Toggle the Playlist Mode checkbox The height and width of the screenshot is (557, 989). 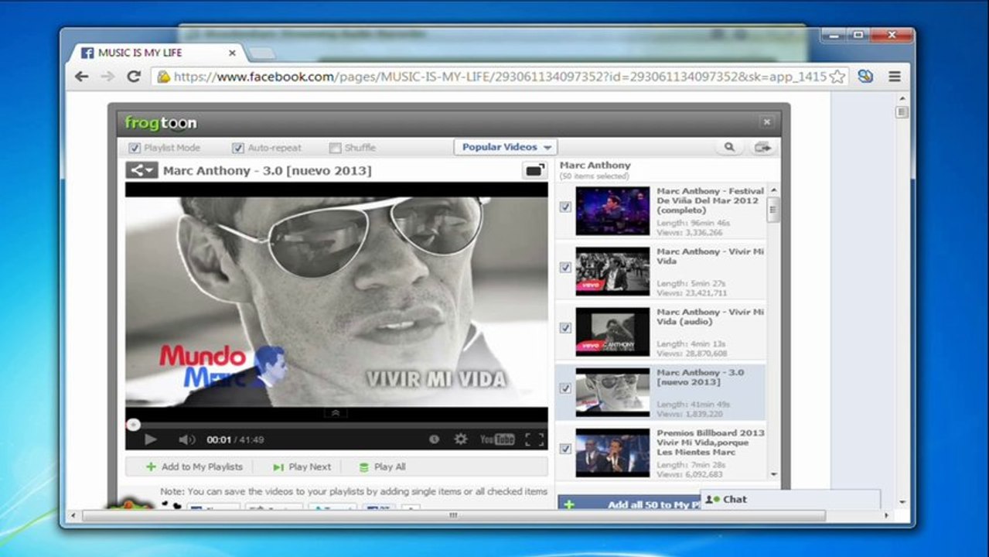click(x=135, y=148)
